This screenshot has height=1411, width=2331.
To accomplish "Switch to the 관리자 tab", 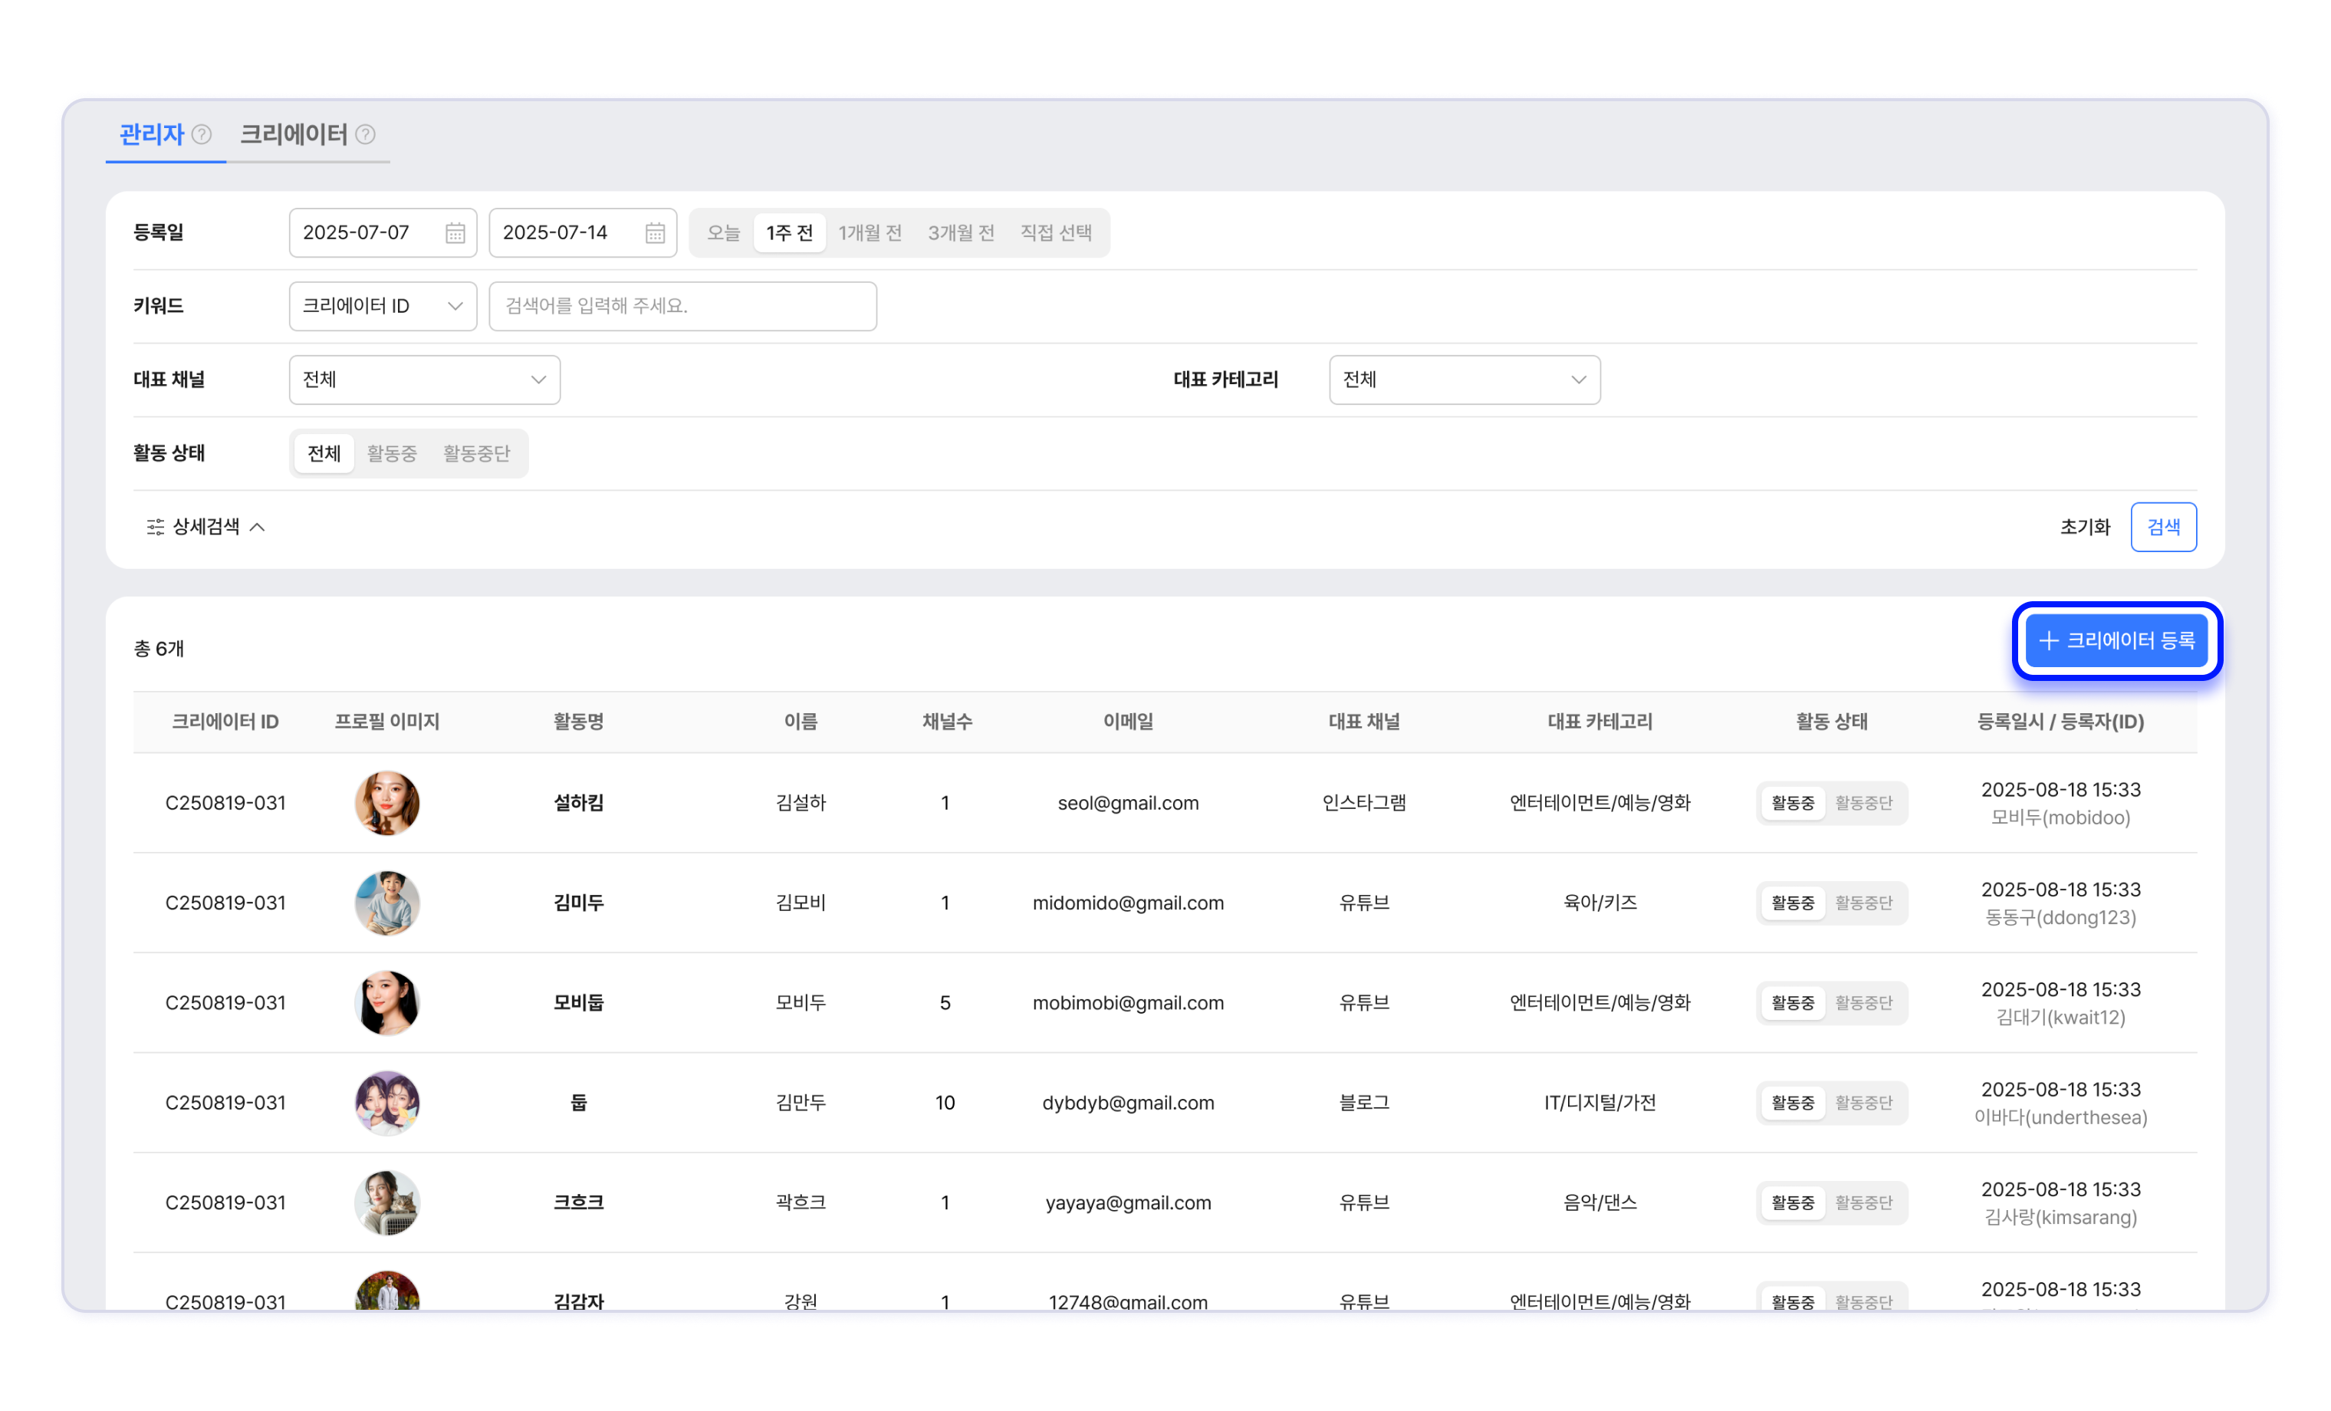I will click(x=151, y=134).
